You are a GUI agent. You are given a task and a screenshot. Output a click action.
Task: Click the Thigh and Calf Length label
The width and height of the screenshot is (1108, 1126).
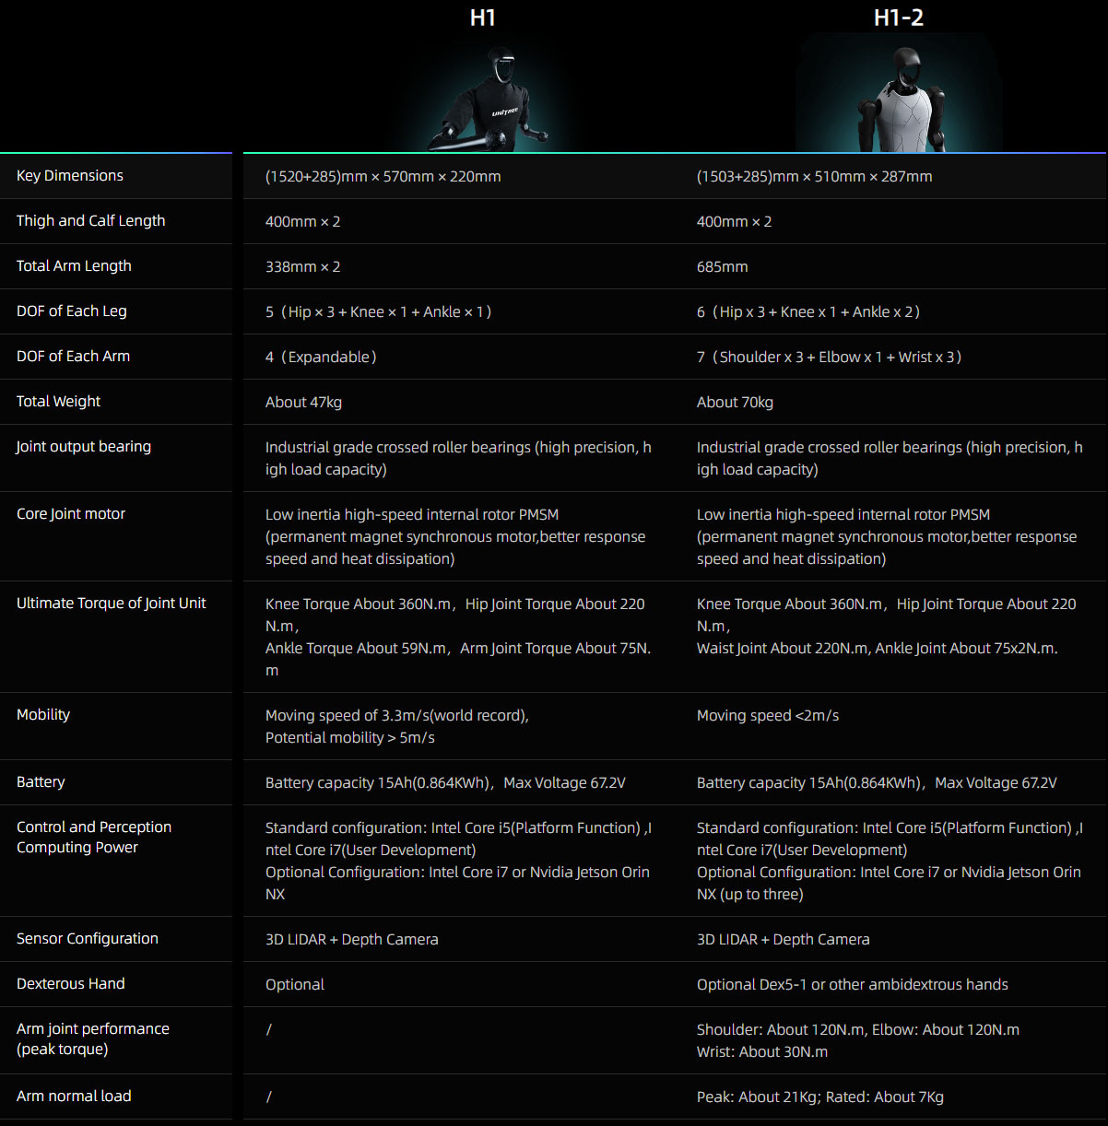[90, 220]
